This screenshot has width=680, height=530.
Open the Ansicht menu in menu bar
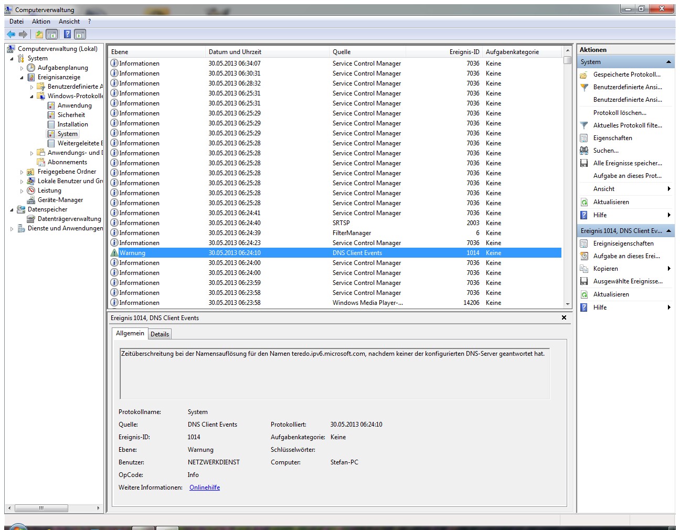(69, 22)
